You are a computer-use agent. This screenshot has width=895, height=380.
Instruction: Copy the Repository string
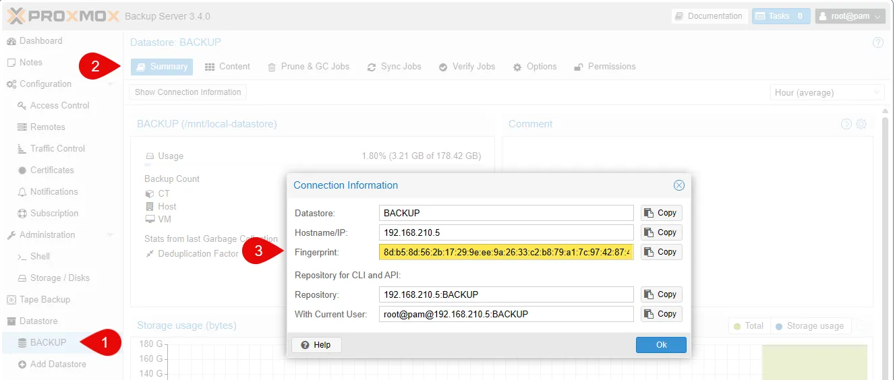pos(661,294)
